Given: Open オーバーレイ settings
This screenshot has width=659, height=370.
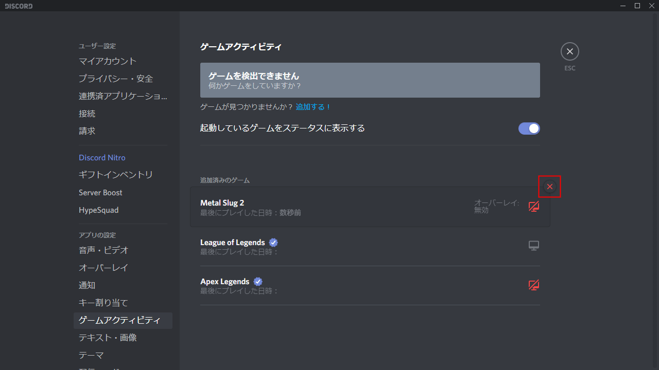Looking at the screenshot, I should click(123, 268).
